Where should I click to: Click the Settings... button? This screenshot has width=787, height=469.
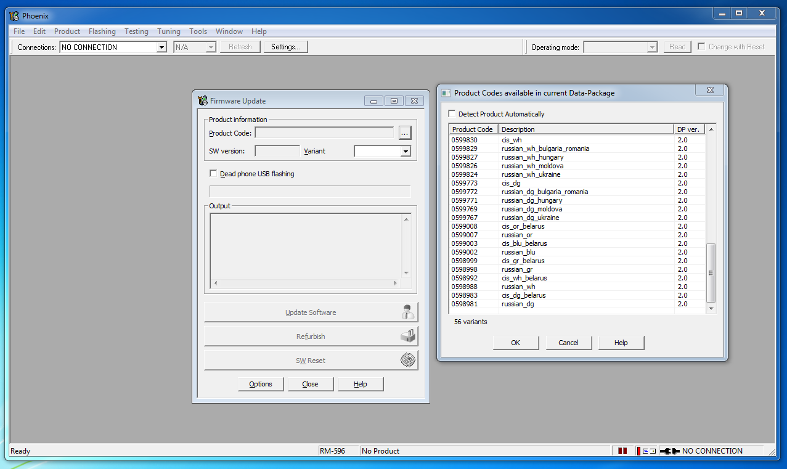pyautogui.click(x=285, y=47)
